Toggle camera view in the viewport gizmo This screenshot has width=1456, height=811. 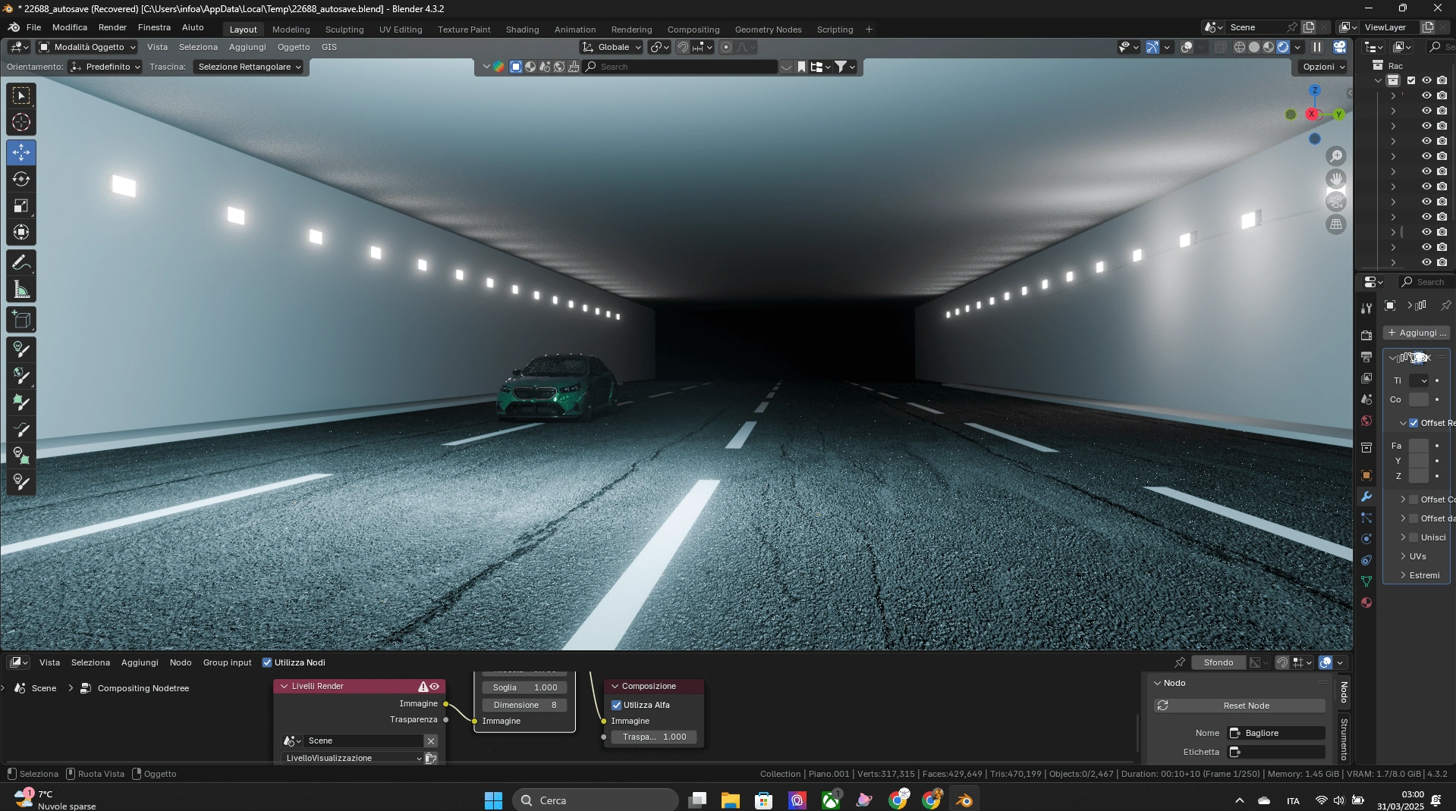1335,202
